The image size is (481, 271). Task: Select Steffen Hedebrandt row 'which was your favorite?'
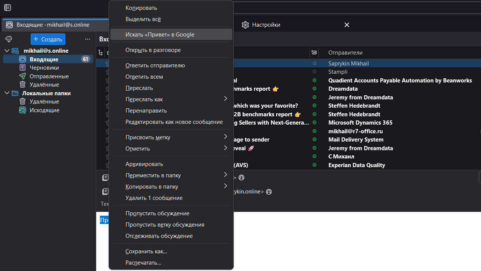[289, 106]
